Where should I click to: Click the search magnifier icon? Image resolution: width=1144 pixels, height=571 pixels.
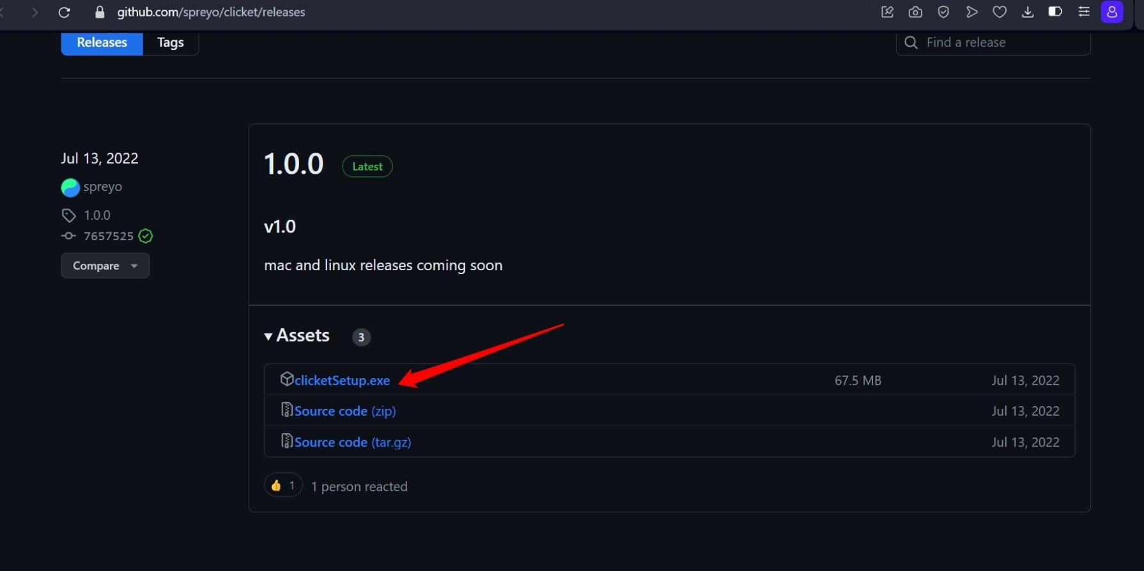click(911, 43)
